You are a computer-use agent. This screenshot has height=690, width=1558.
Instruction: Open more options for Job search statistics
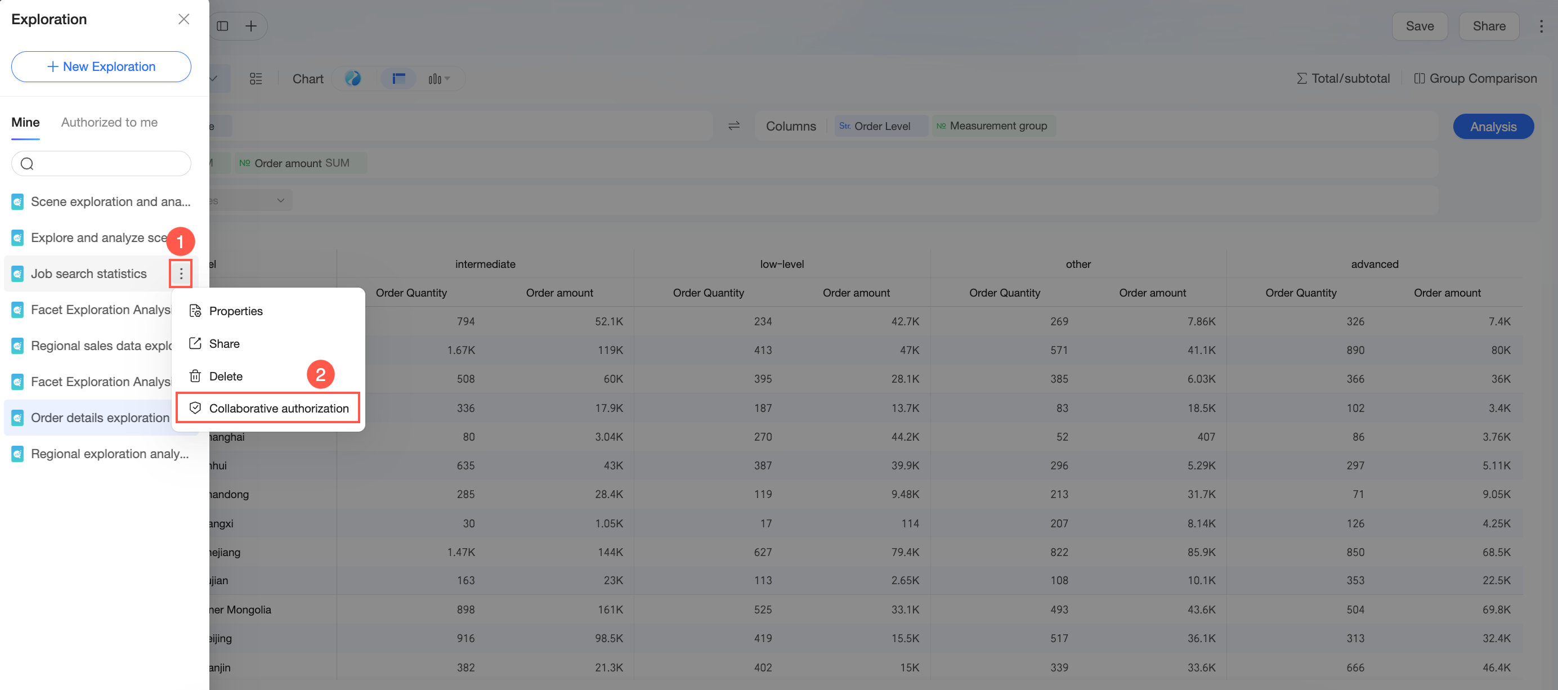[x=181, y=274]
